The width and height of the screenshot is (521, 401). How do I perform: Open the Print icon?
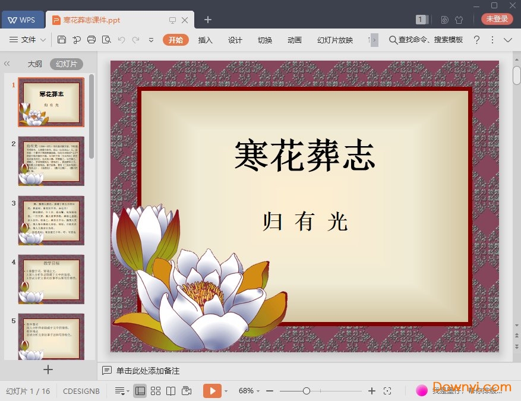click(x=91, y=39)
